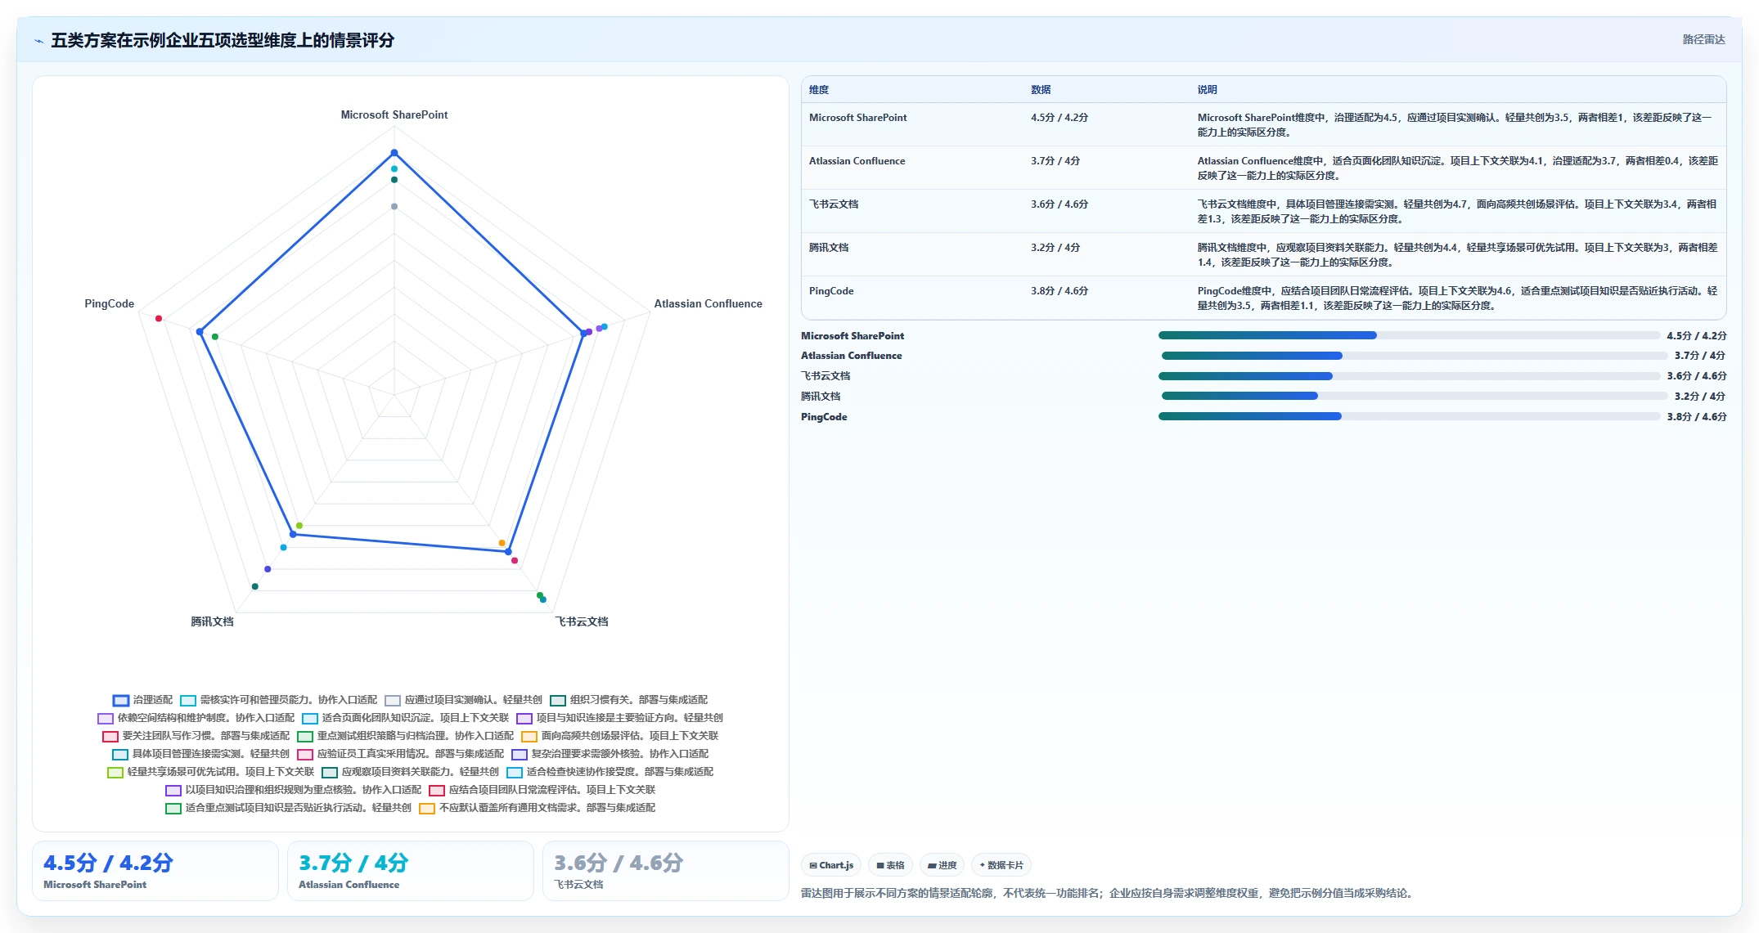Toggle legend item 应观察项目资料关联能力

tap(411, 772)
